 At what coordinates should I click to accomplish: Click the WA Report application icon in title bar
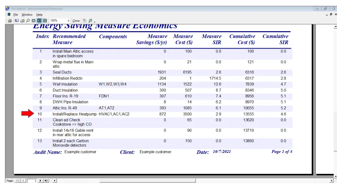pos(7,9)
